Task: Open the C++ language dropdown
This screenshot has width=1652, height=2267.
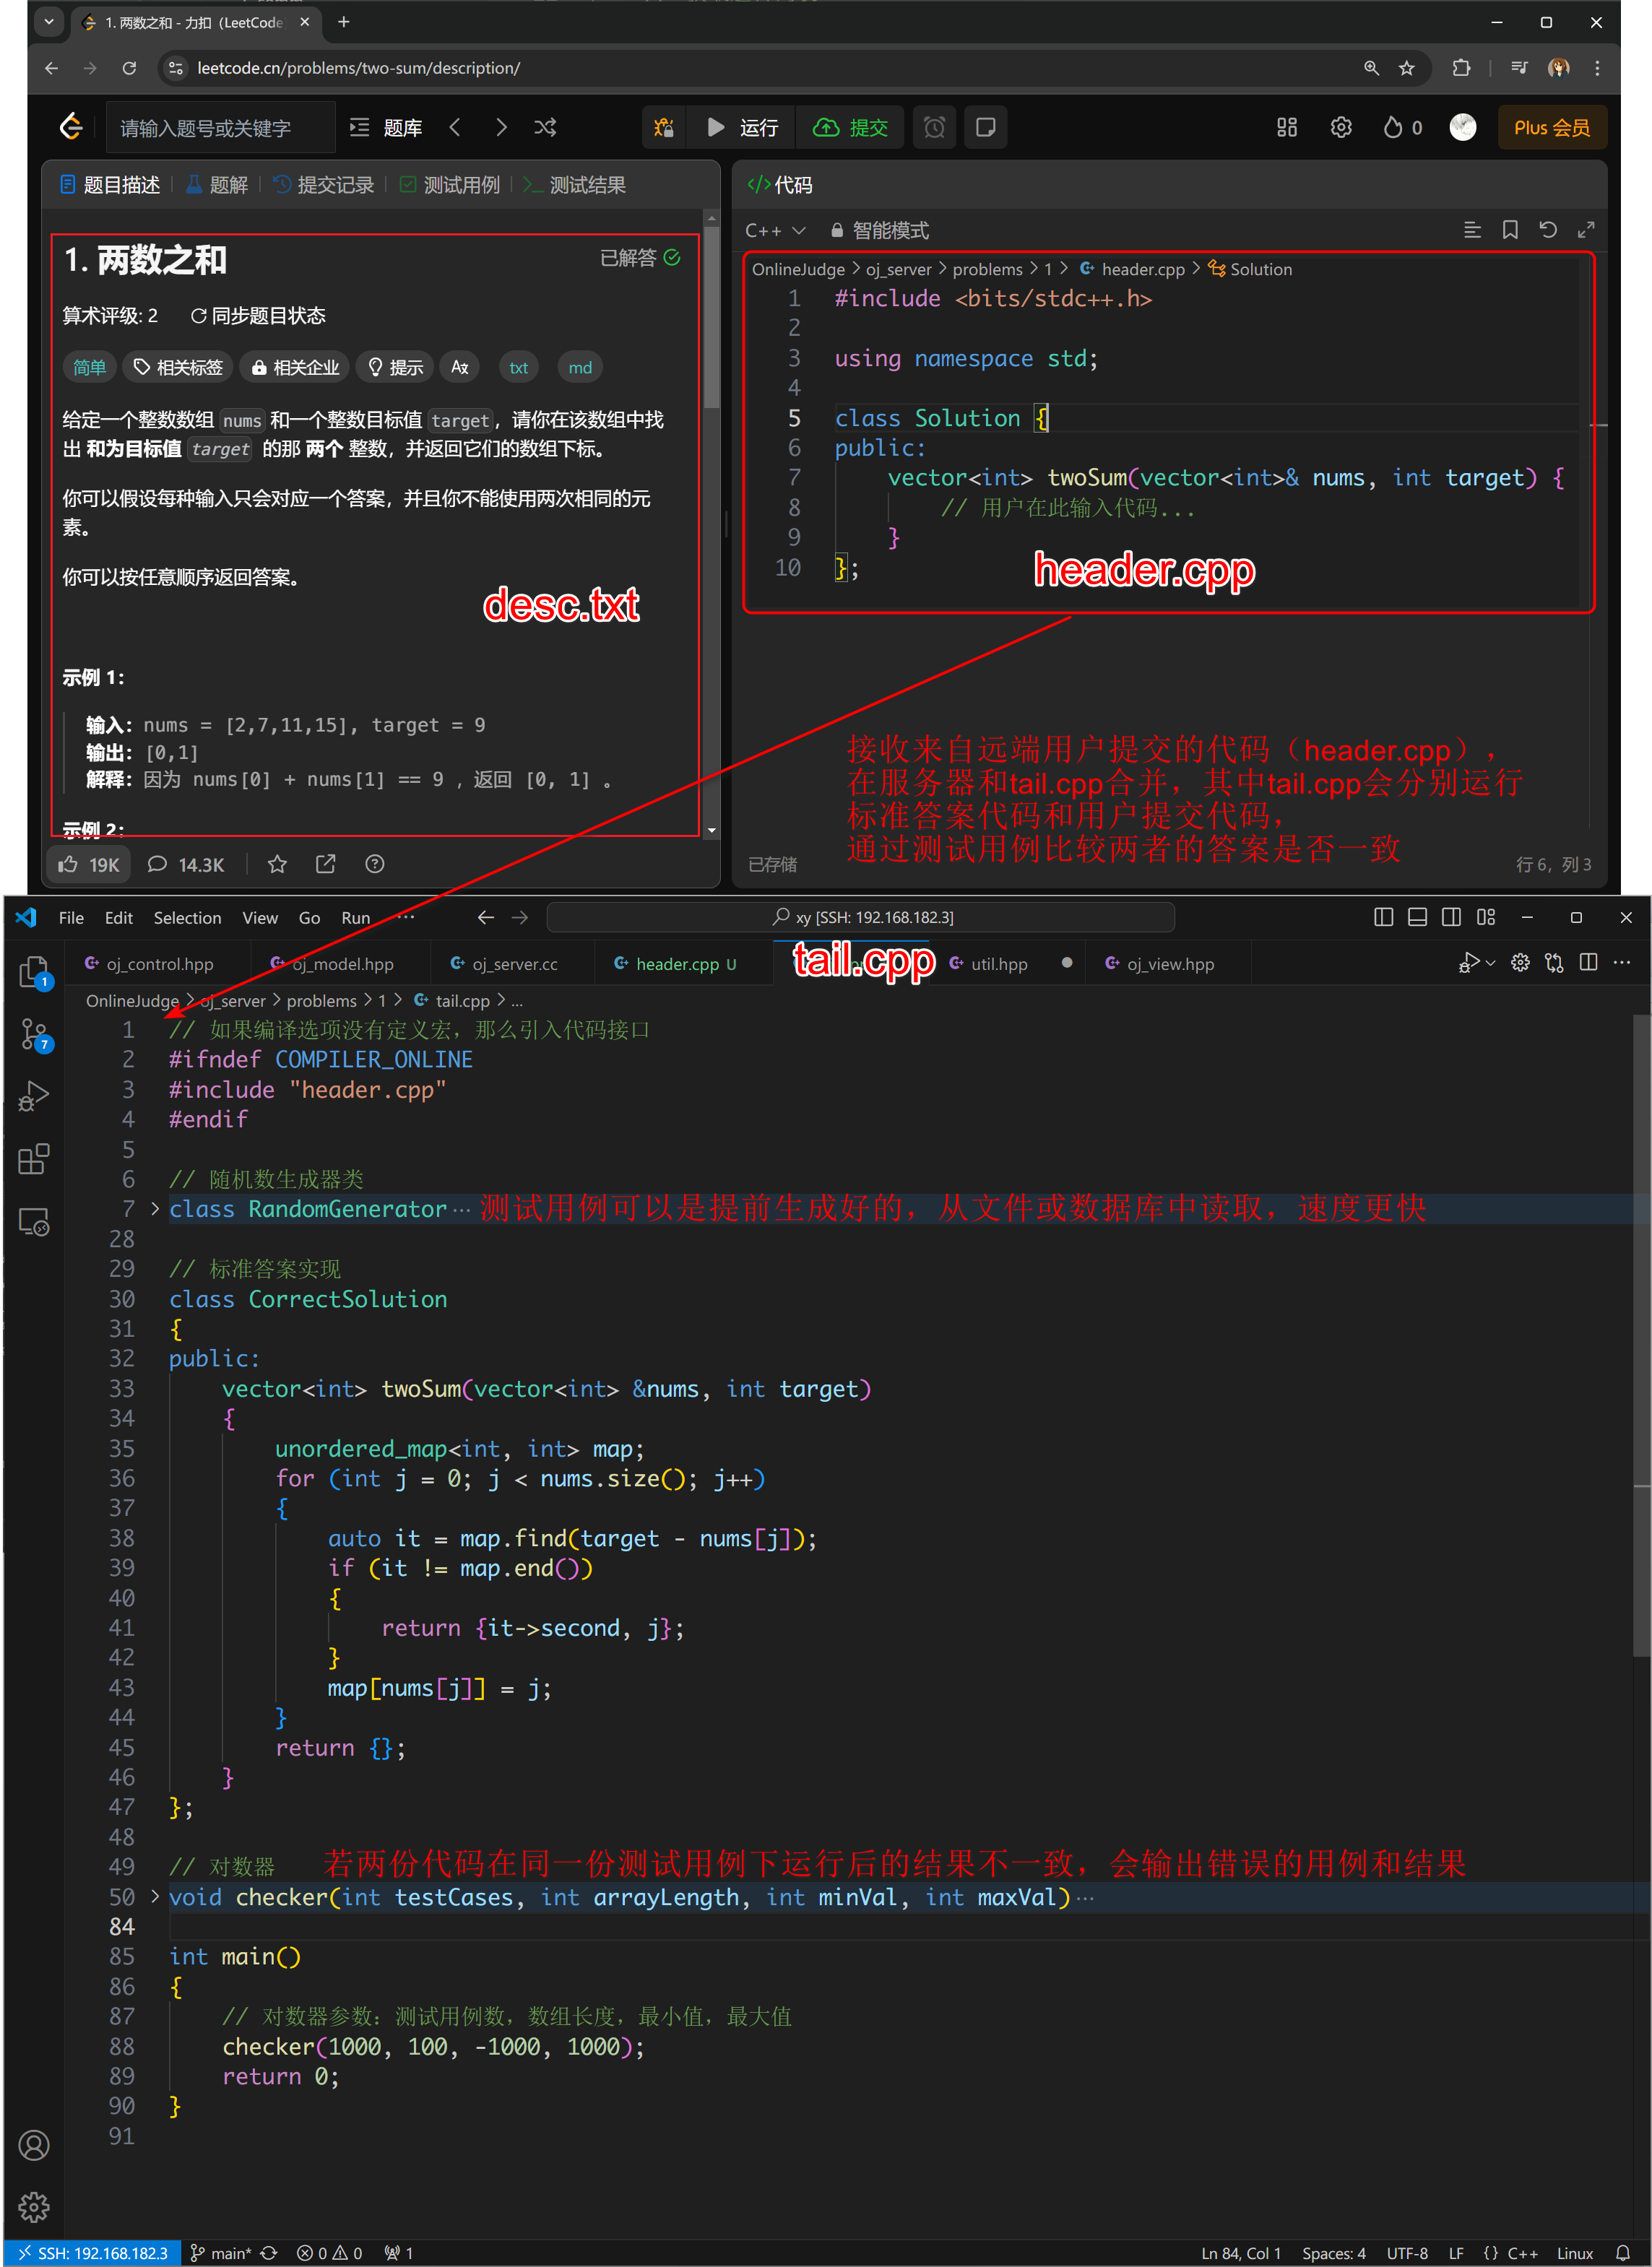Action: 775,229
